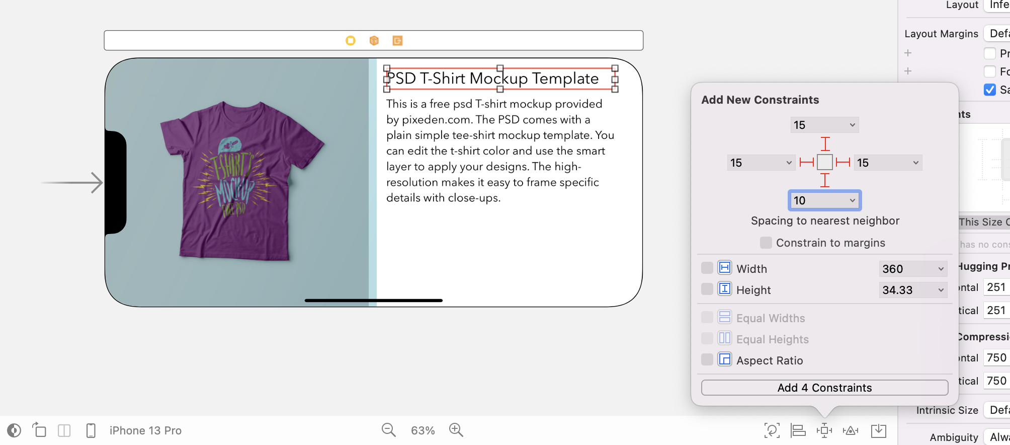Choose the iPhone 13 Pro device selector
Viewport: 1010px width, 445px height.
coord(145,430)
